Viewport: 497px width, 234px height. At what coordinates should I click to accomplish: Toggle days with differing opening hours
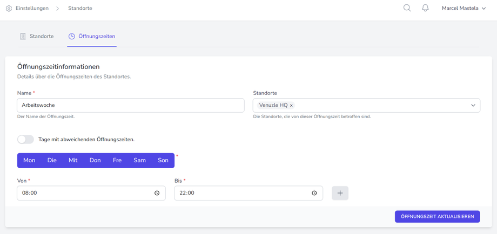point(25,139)
